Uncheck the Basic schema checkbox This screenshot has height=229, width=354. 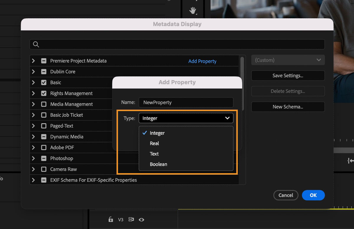43,82
